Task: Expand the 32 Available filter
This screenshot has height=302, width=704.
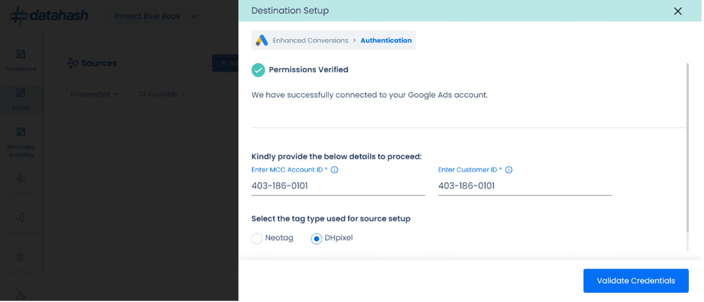Action: (x=163, y=94)
